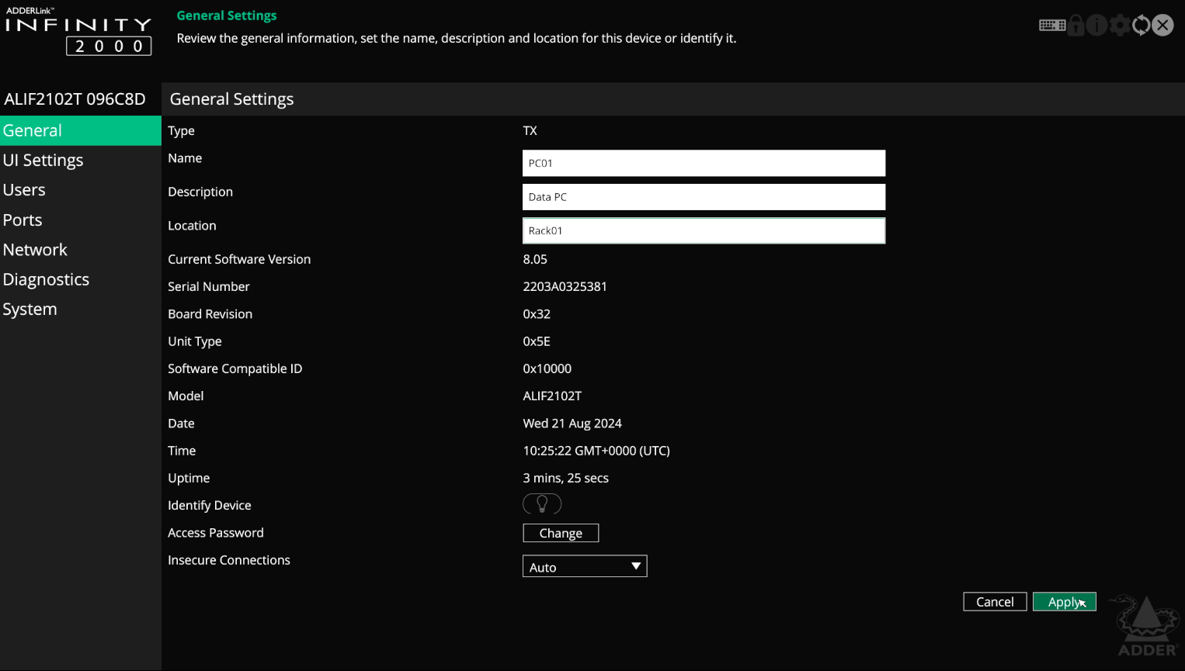
Task: Toggle the Identify Device lightbulb
Action: (x=542, y=504)
